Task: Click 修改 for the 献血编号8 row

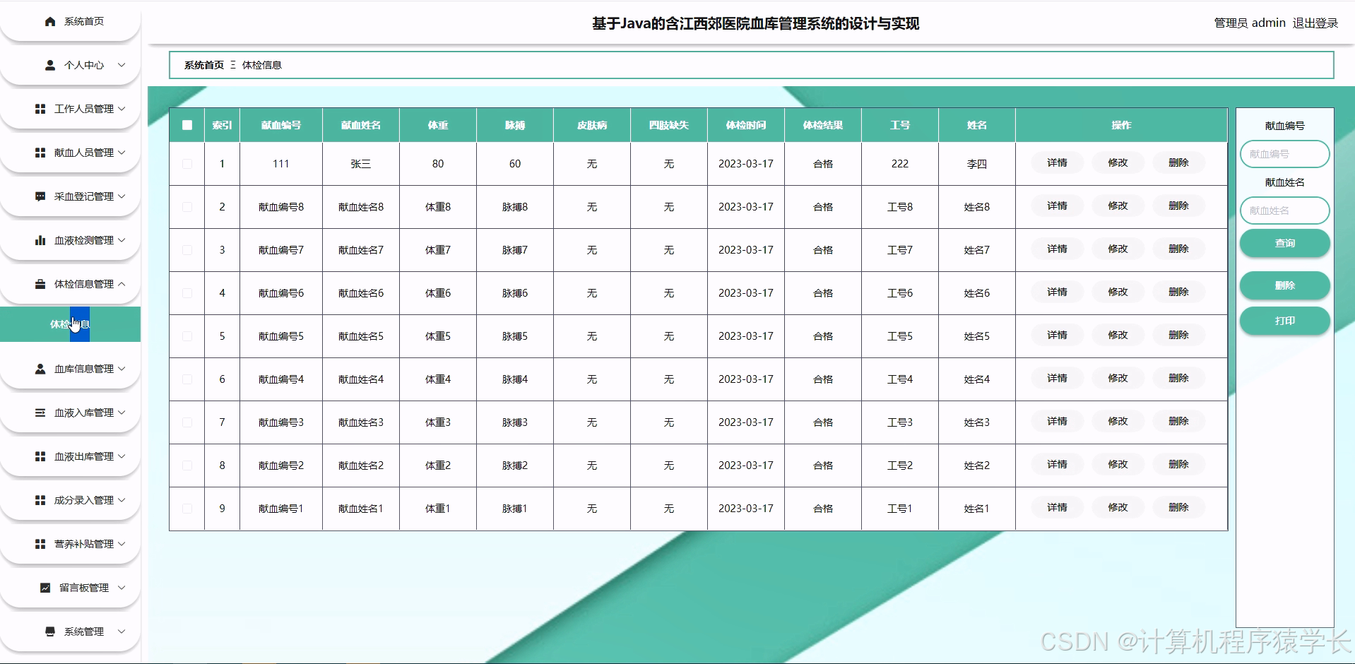Action: tap(1118, 206)
